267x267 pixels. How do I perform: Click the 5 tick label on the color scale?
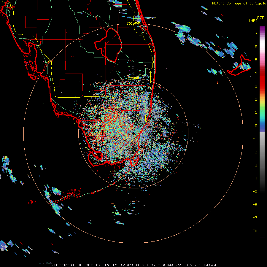pyautogui.click(x=256, y=60)
